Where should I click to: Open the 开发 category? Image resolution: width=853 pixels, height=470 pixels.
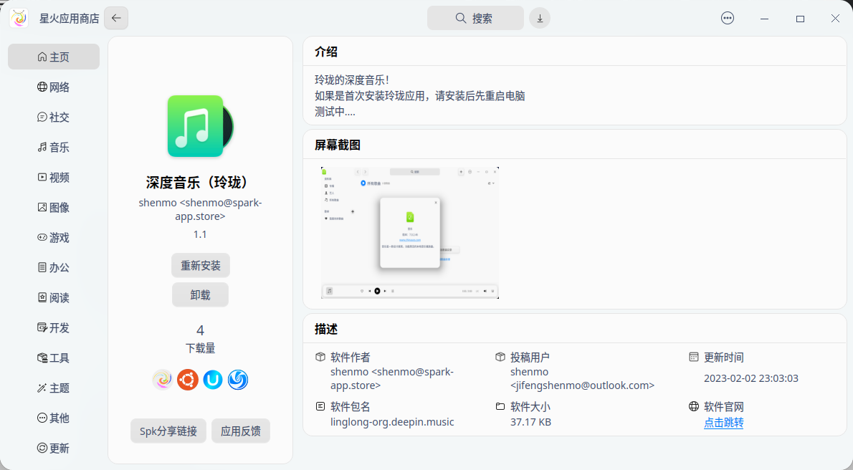point(53,327)
